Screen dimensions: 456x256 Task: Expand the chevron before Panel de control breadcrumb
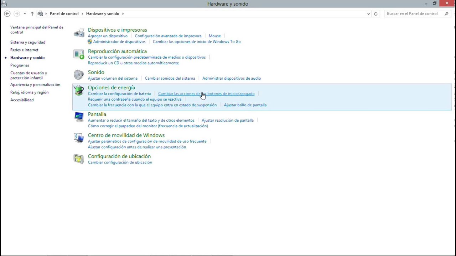[x=46, y=14]
